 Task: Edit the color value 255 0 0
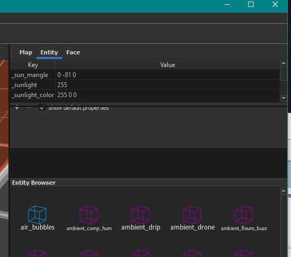(x=168, y=95)
